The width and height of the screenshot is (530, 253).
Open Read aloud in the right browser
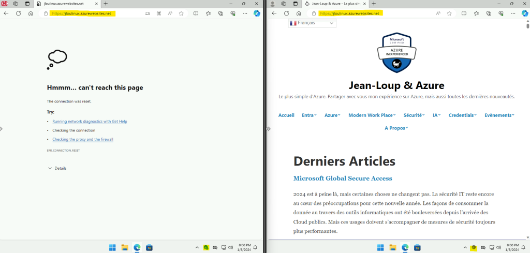[438, 13]
